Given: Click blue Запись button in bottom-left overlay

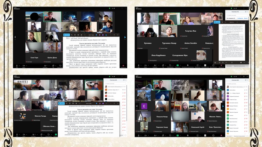Looking at the screenshot, I should 61,104.
